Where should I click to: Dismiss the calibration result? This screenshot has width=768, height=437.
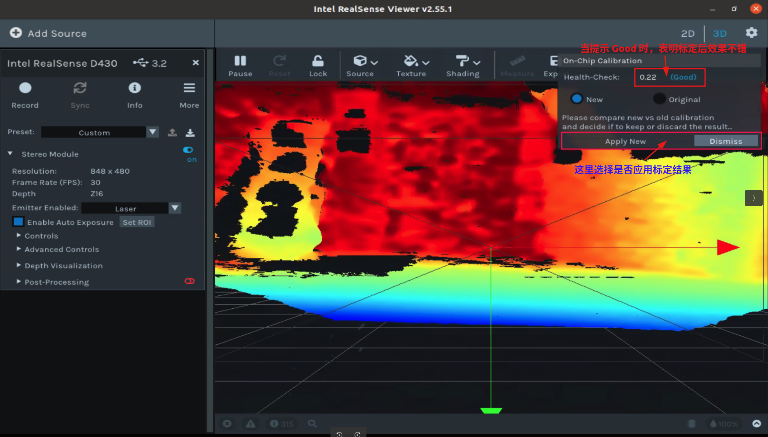[x=726, y=141]
